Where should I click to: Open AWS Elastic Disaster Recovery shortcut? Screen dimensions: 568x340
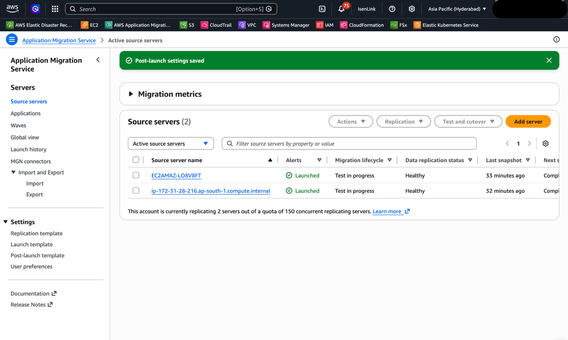(39, 25)
